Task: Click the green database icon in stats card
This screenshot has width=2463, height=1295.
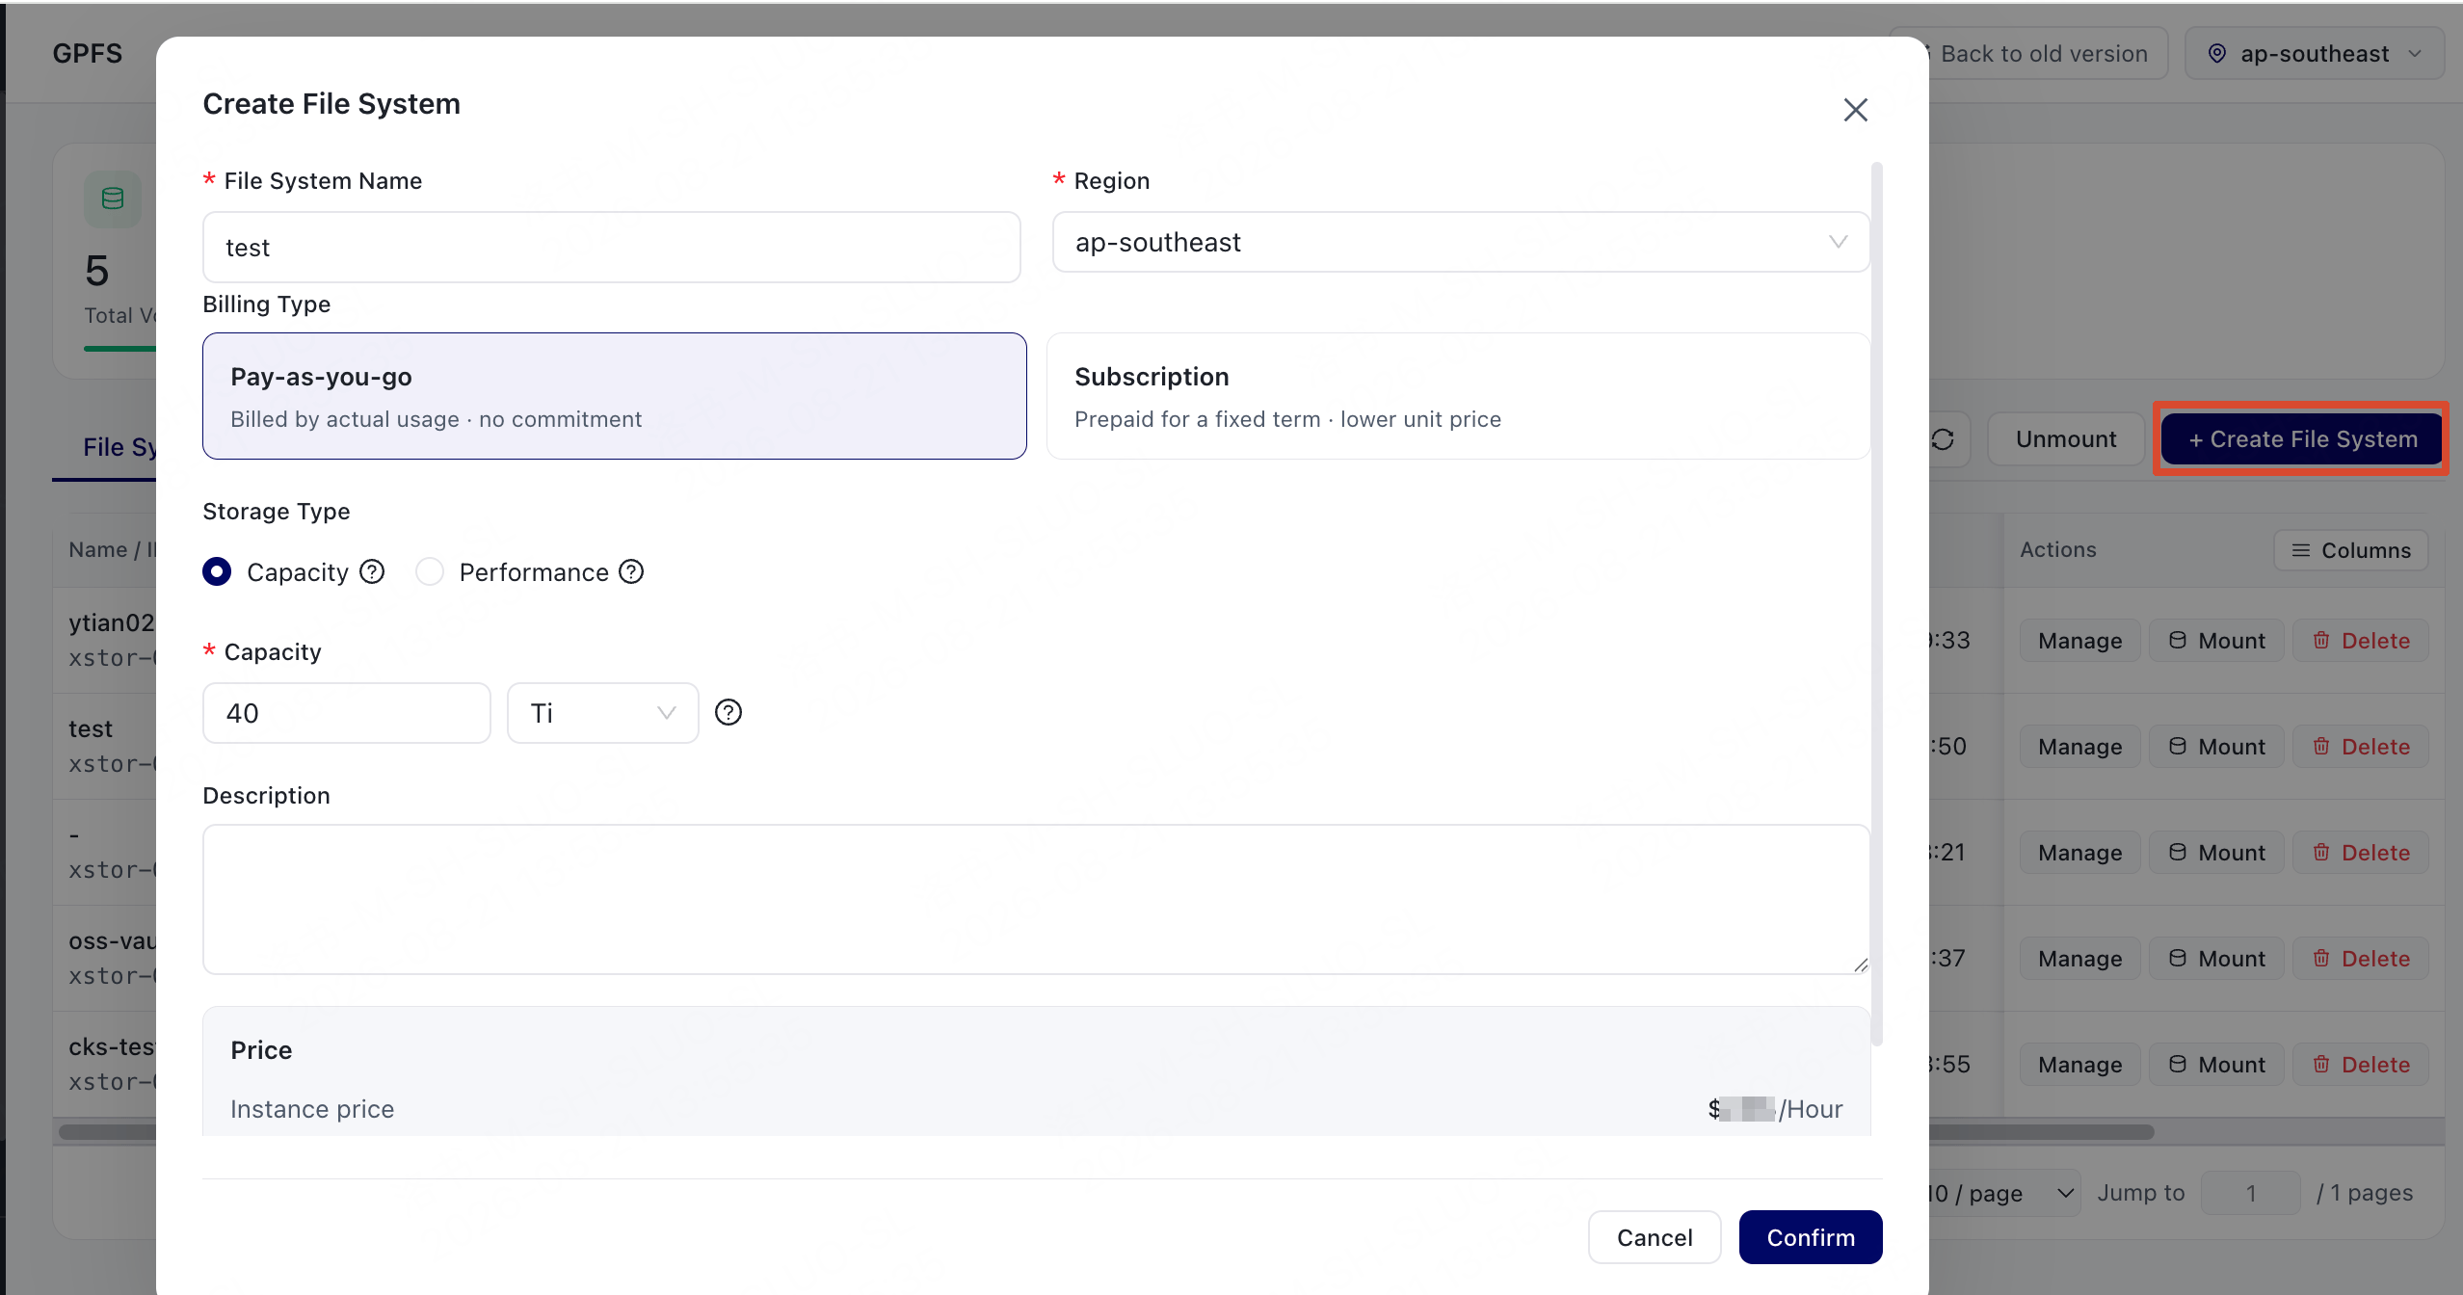Action: (x=113, y=198)
